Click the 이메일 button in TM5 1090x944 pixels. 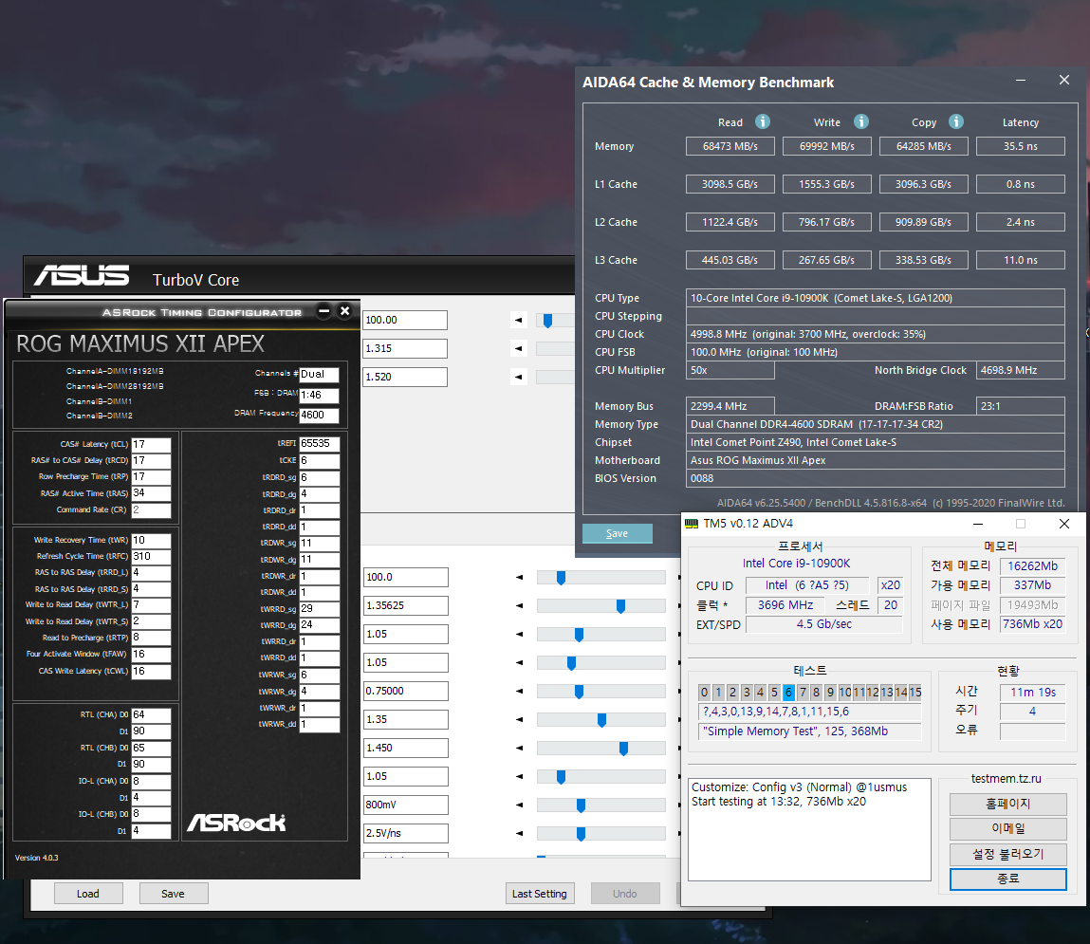click(x=1008, y=828)
